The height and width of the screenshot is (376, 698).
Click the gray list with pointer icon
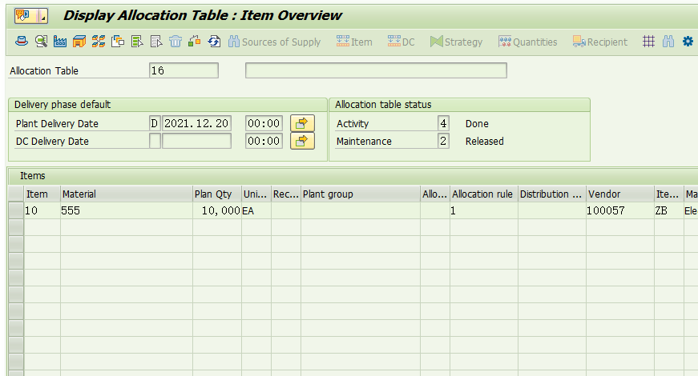[156, 42]
